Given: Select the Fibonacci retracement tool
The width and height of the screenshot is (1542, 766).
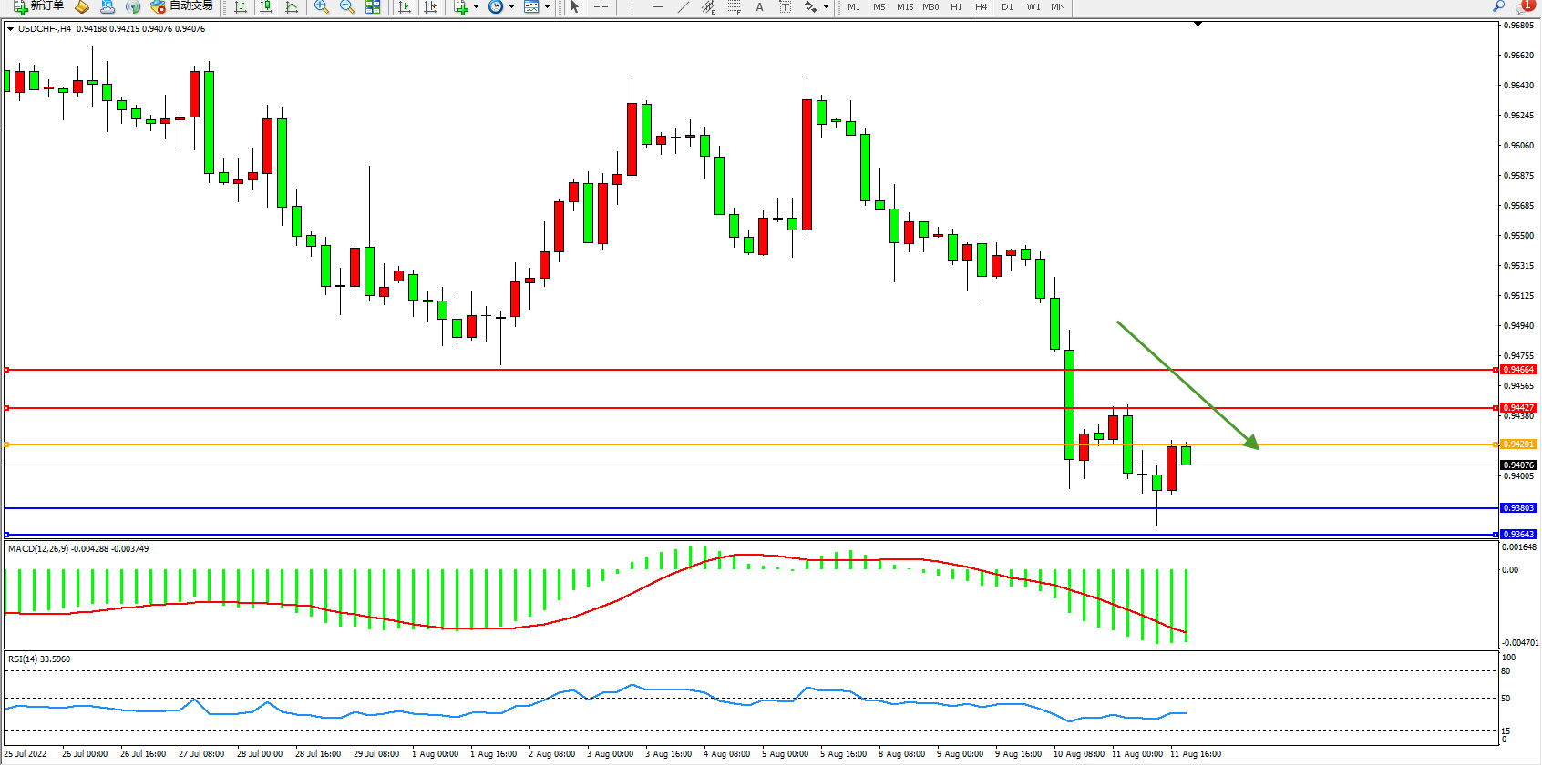Looking at the screenshot, I should tap(734, 6).
